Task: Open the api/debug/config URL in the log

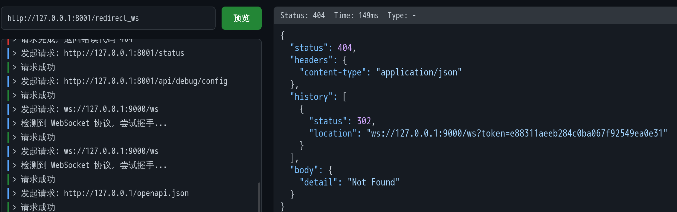Action: pos(146,81)
